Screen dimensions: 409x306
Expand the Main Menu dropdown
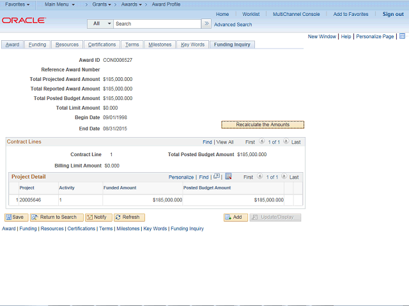[x=59, y=4]
